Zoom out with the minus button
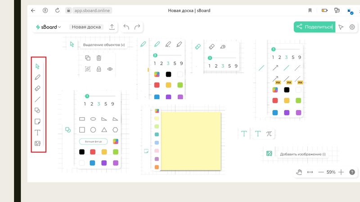This screenshot has width=360, height=202. pos(321,172)
